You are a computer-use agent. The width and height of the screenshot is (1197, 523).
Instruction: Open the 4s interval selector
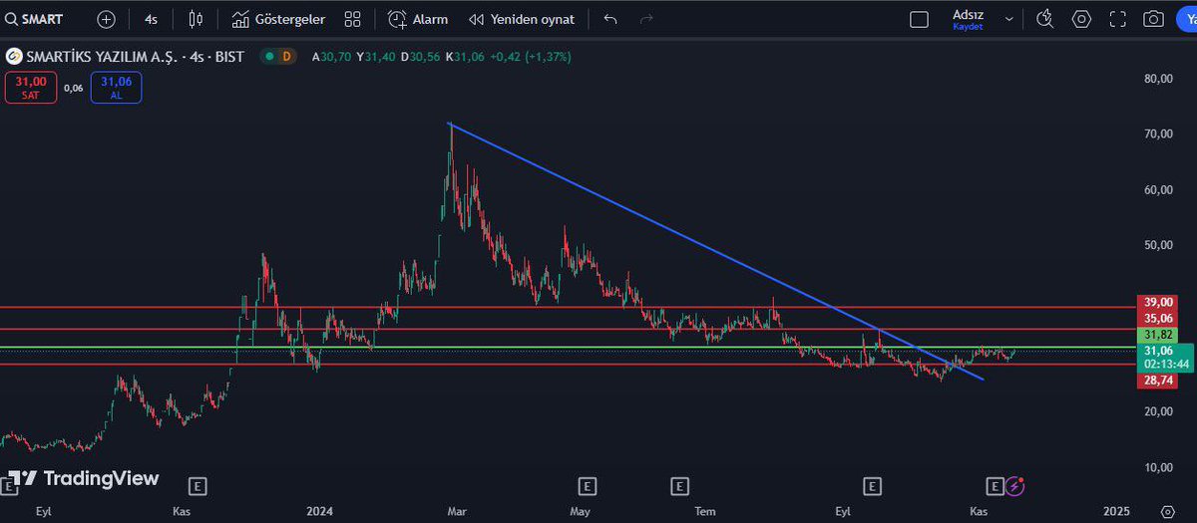pos(151,19)
